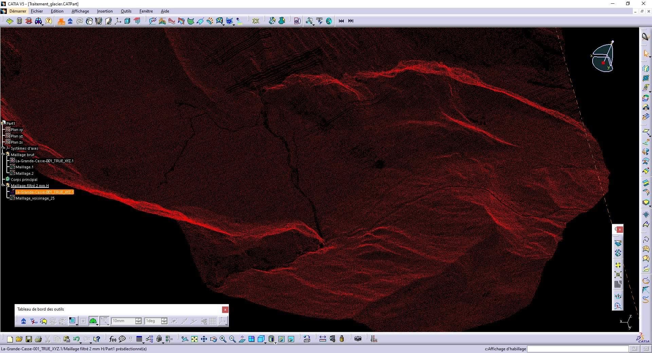Click the Print icon
Screen dimensions: 652x353
pyautogui.click(x=38, y=339)
